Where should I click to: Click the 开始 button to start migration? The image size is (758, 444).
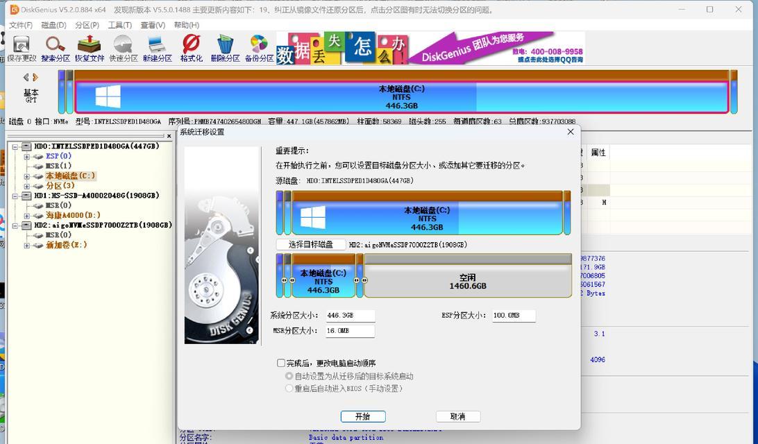362,416
